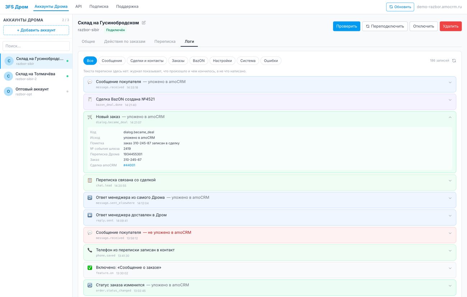Click the edit pencil icon beside the account title
The height and width of the screenshot is (297, 467).
[144, 23]
